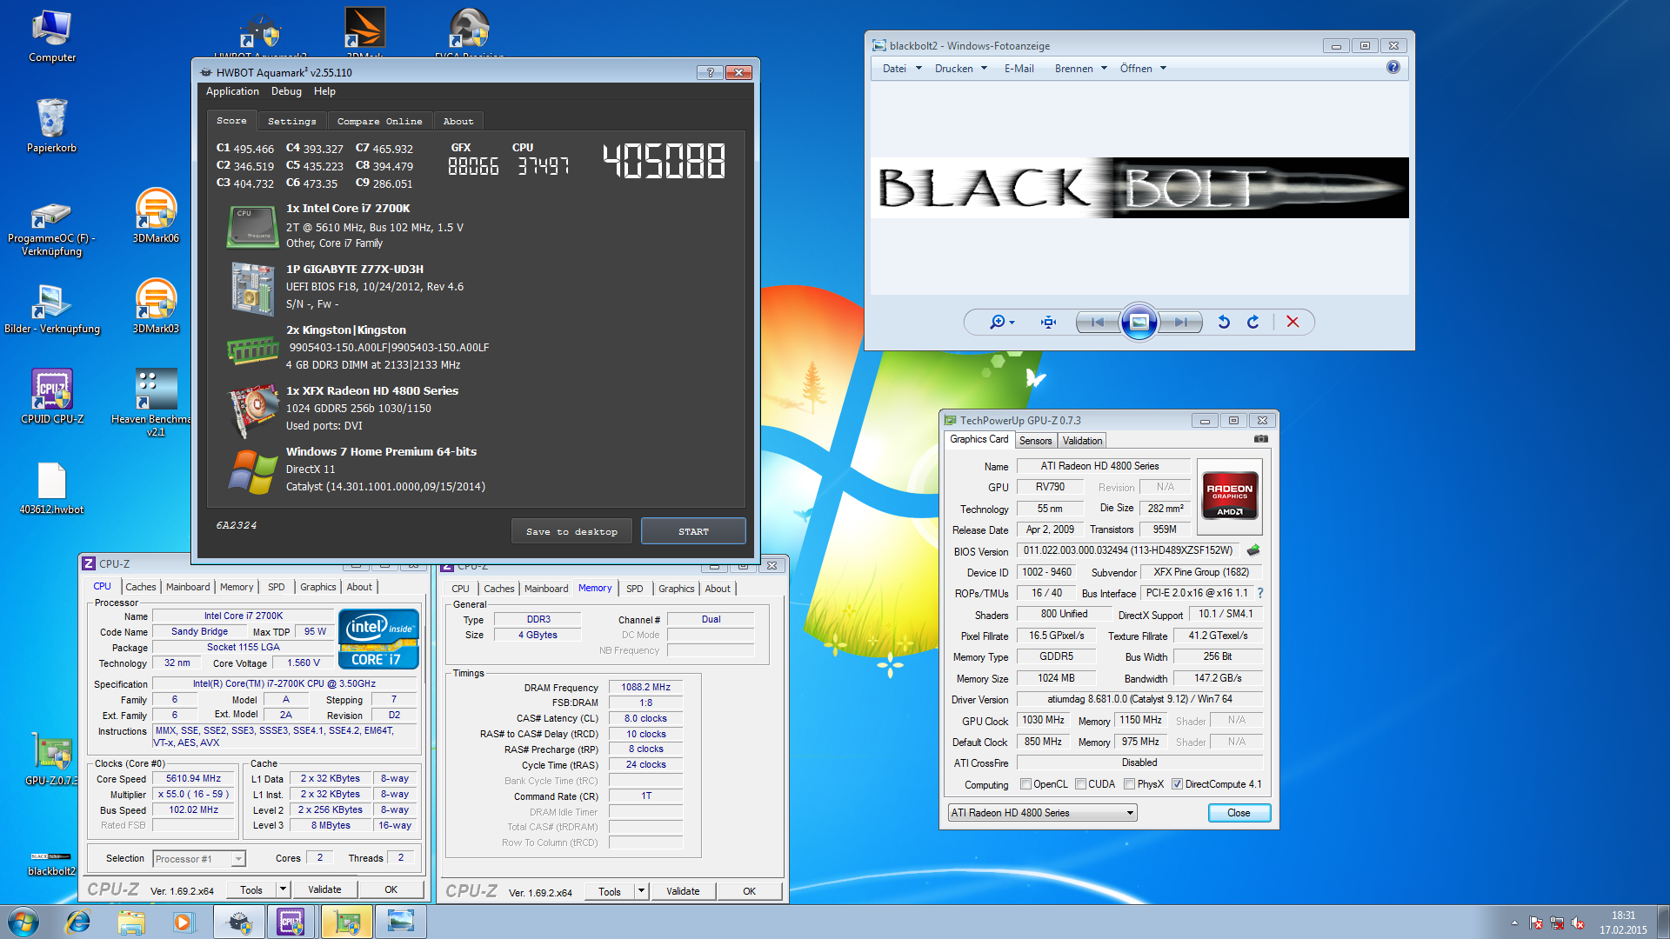1670x939 pixels.
Task: Select the Bilder - Verknüpfung shortcut icon
Action: [52, 309]
